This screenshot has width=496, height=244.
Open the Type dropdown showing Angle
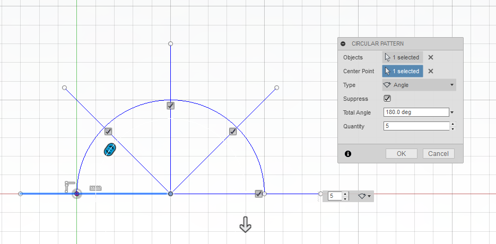click(419, 85)
